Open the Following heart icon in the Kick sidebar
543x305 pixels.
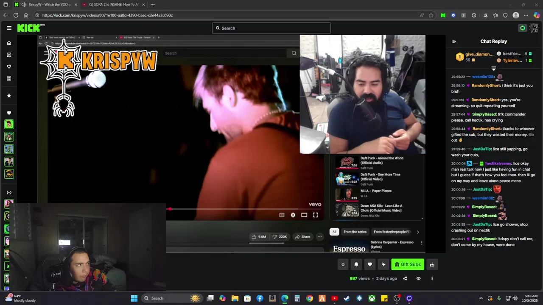click(9, 67)
